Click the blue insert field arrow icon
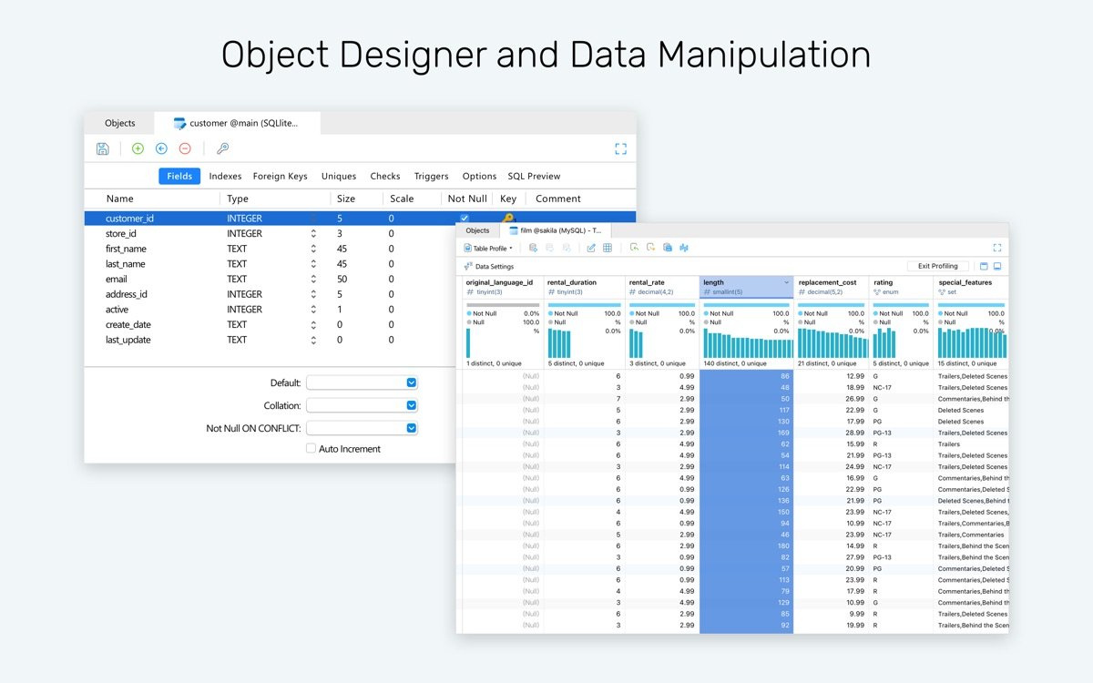The image size is (1093, 683). pyautogui.click(x=161, y=148)
